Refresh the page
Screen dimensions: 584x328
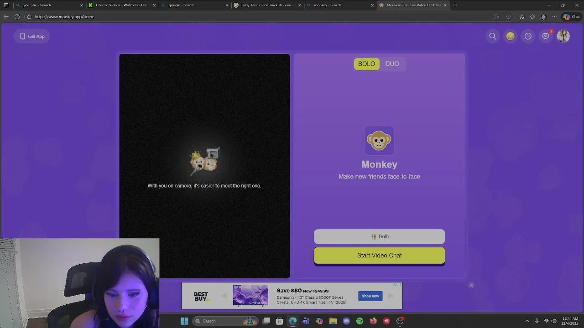[x=17, y=17]
